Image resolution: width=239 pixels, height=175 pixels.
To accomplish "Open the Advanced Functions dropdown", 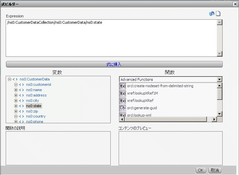I will pos(219,79).
